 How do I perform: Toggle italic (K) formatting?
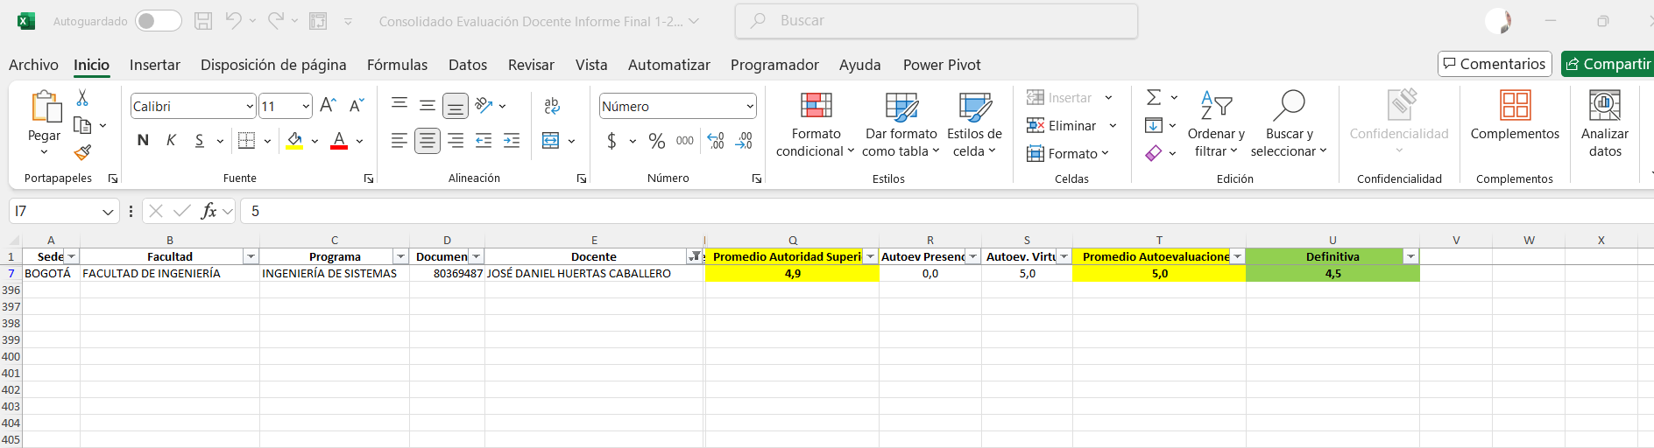(172, 141)
